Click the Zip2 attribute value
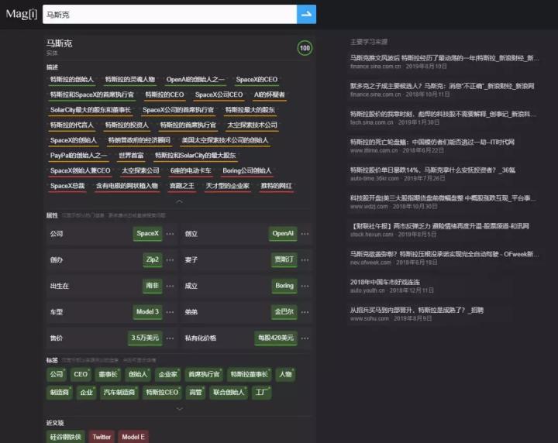The image size is (558, 443). point(153,259)
